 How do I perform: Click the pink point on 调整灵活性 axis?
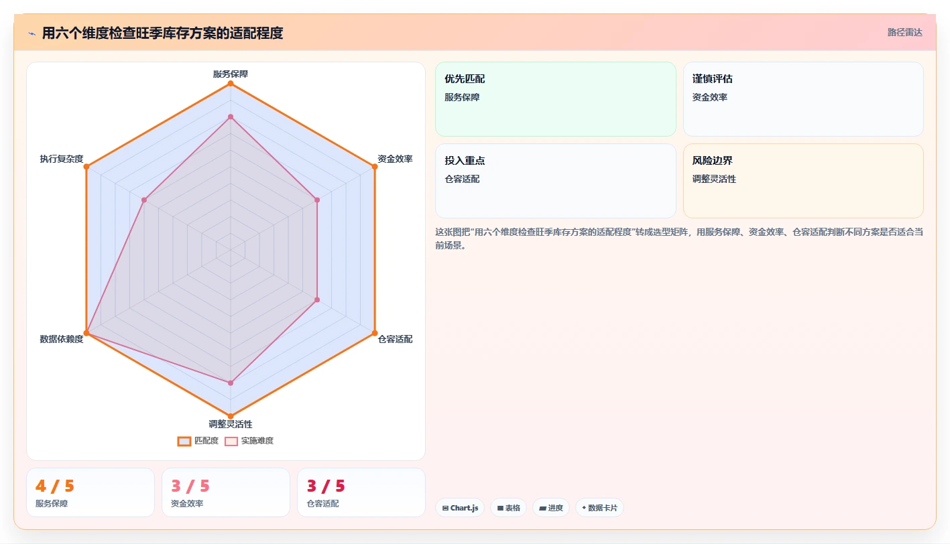coord(231,383)
